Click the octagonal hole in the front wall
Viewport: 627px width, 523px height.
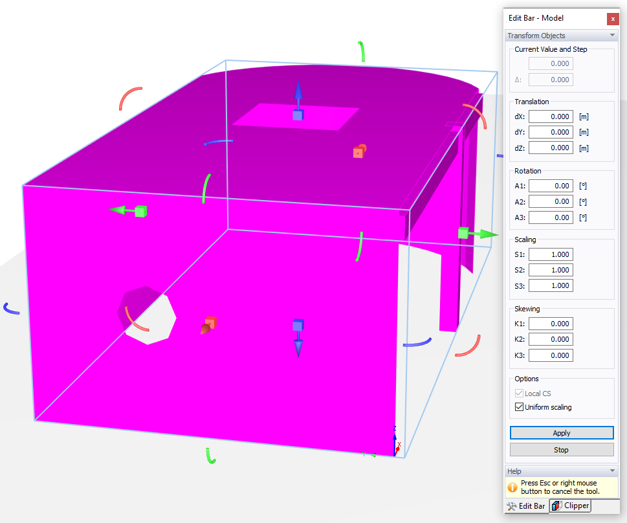click(x=147, y=315)
